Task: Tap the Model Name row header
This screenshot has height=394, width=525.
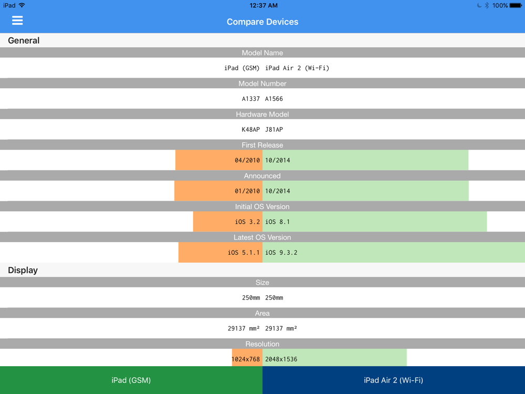Action: 262,53
